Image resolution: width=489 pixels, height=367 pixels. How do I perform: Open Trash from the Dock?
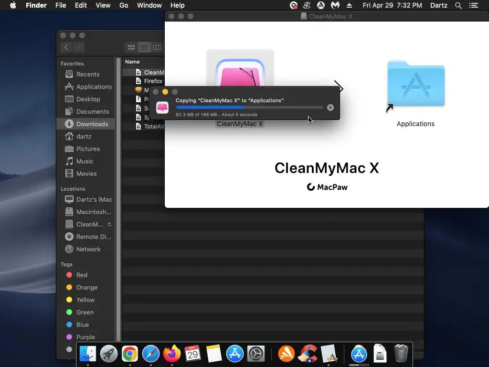pyautogui.click(x=401, y=353)
